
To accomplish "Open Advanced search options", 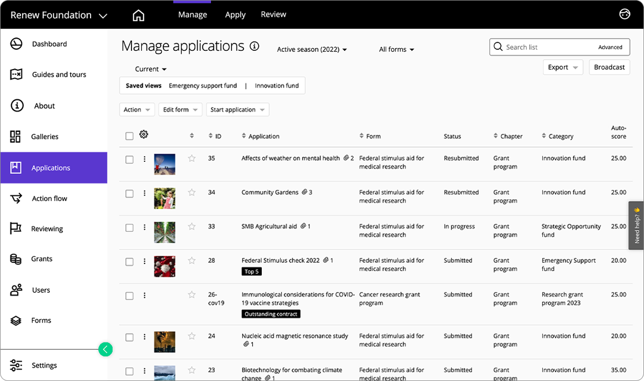I will pyautogui.click(x=610, y=47).
